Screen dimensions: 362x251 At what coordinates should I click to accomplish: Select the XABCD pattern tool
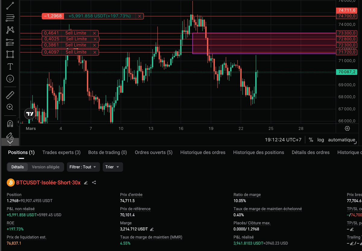[10, 30]
